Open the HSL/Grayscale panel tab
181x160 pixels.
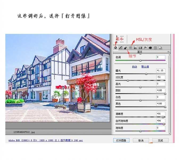tap(130, 47)
